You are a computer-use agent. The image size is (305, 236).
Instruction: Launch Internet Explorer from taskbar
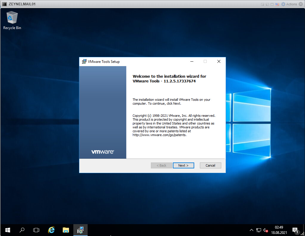(51, 230)
